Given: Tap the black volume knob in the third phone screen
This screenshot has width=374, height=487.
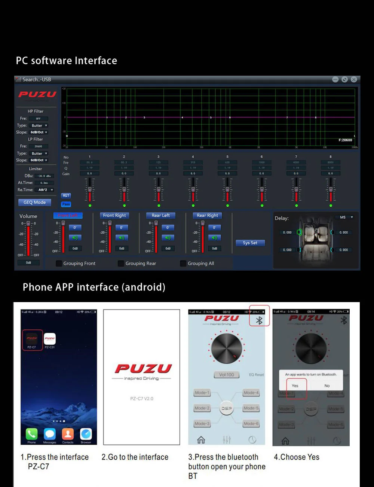Looking at the screenshot, I should pyautogui.click(x=227, y=348).
